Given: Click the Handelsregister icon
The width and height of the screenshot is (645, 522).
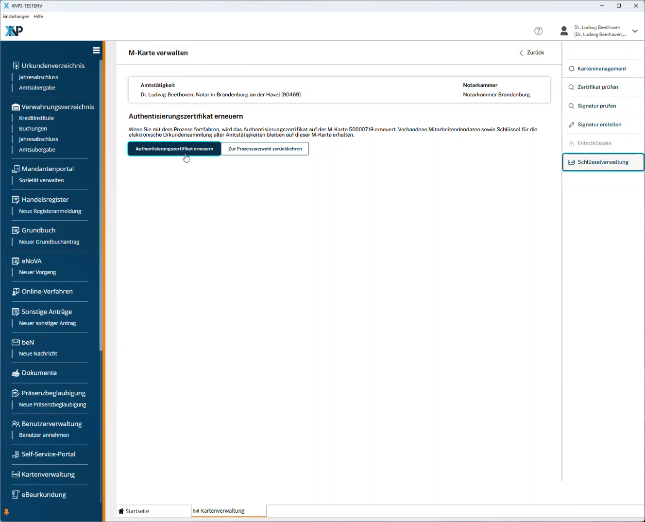Looking at the screenshot, I should coord(16,199).
